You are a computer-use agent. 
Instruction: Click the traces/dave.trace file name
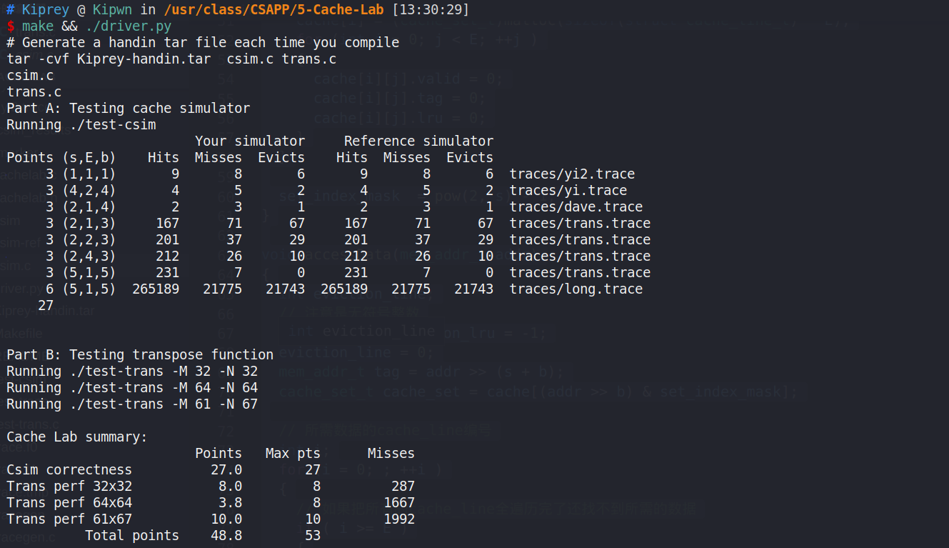576,207
